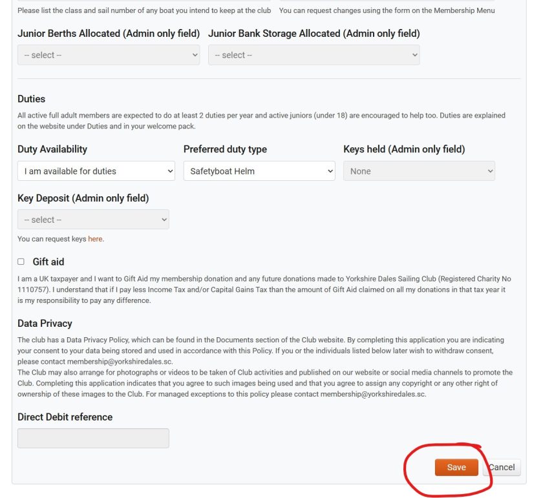Screen dimensions: 543x498
Task: Follow the 'here' link to request keys
Action: [95, 239]
